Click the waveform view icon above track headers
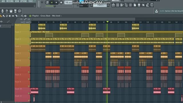 click(21, 19)
